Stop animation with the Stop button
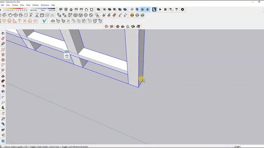 [x=165, y=9]
